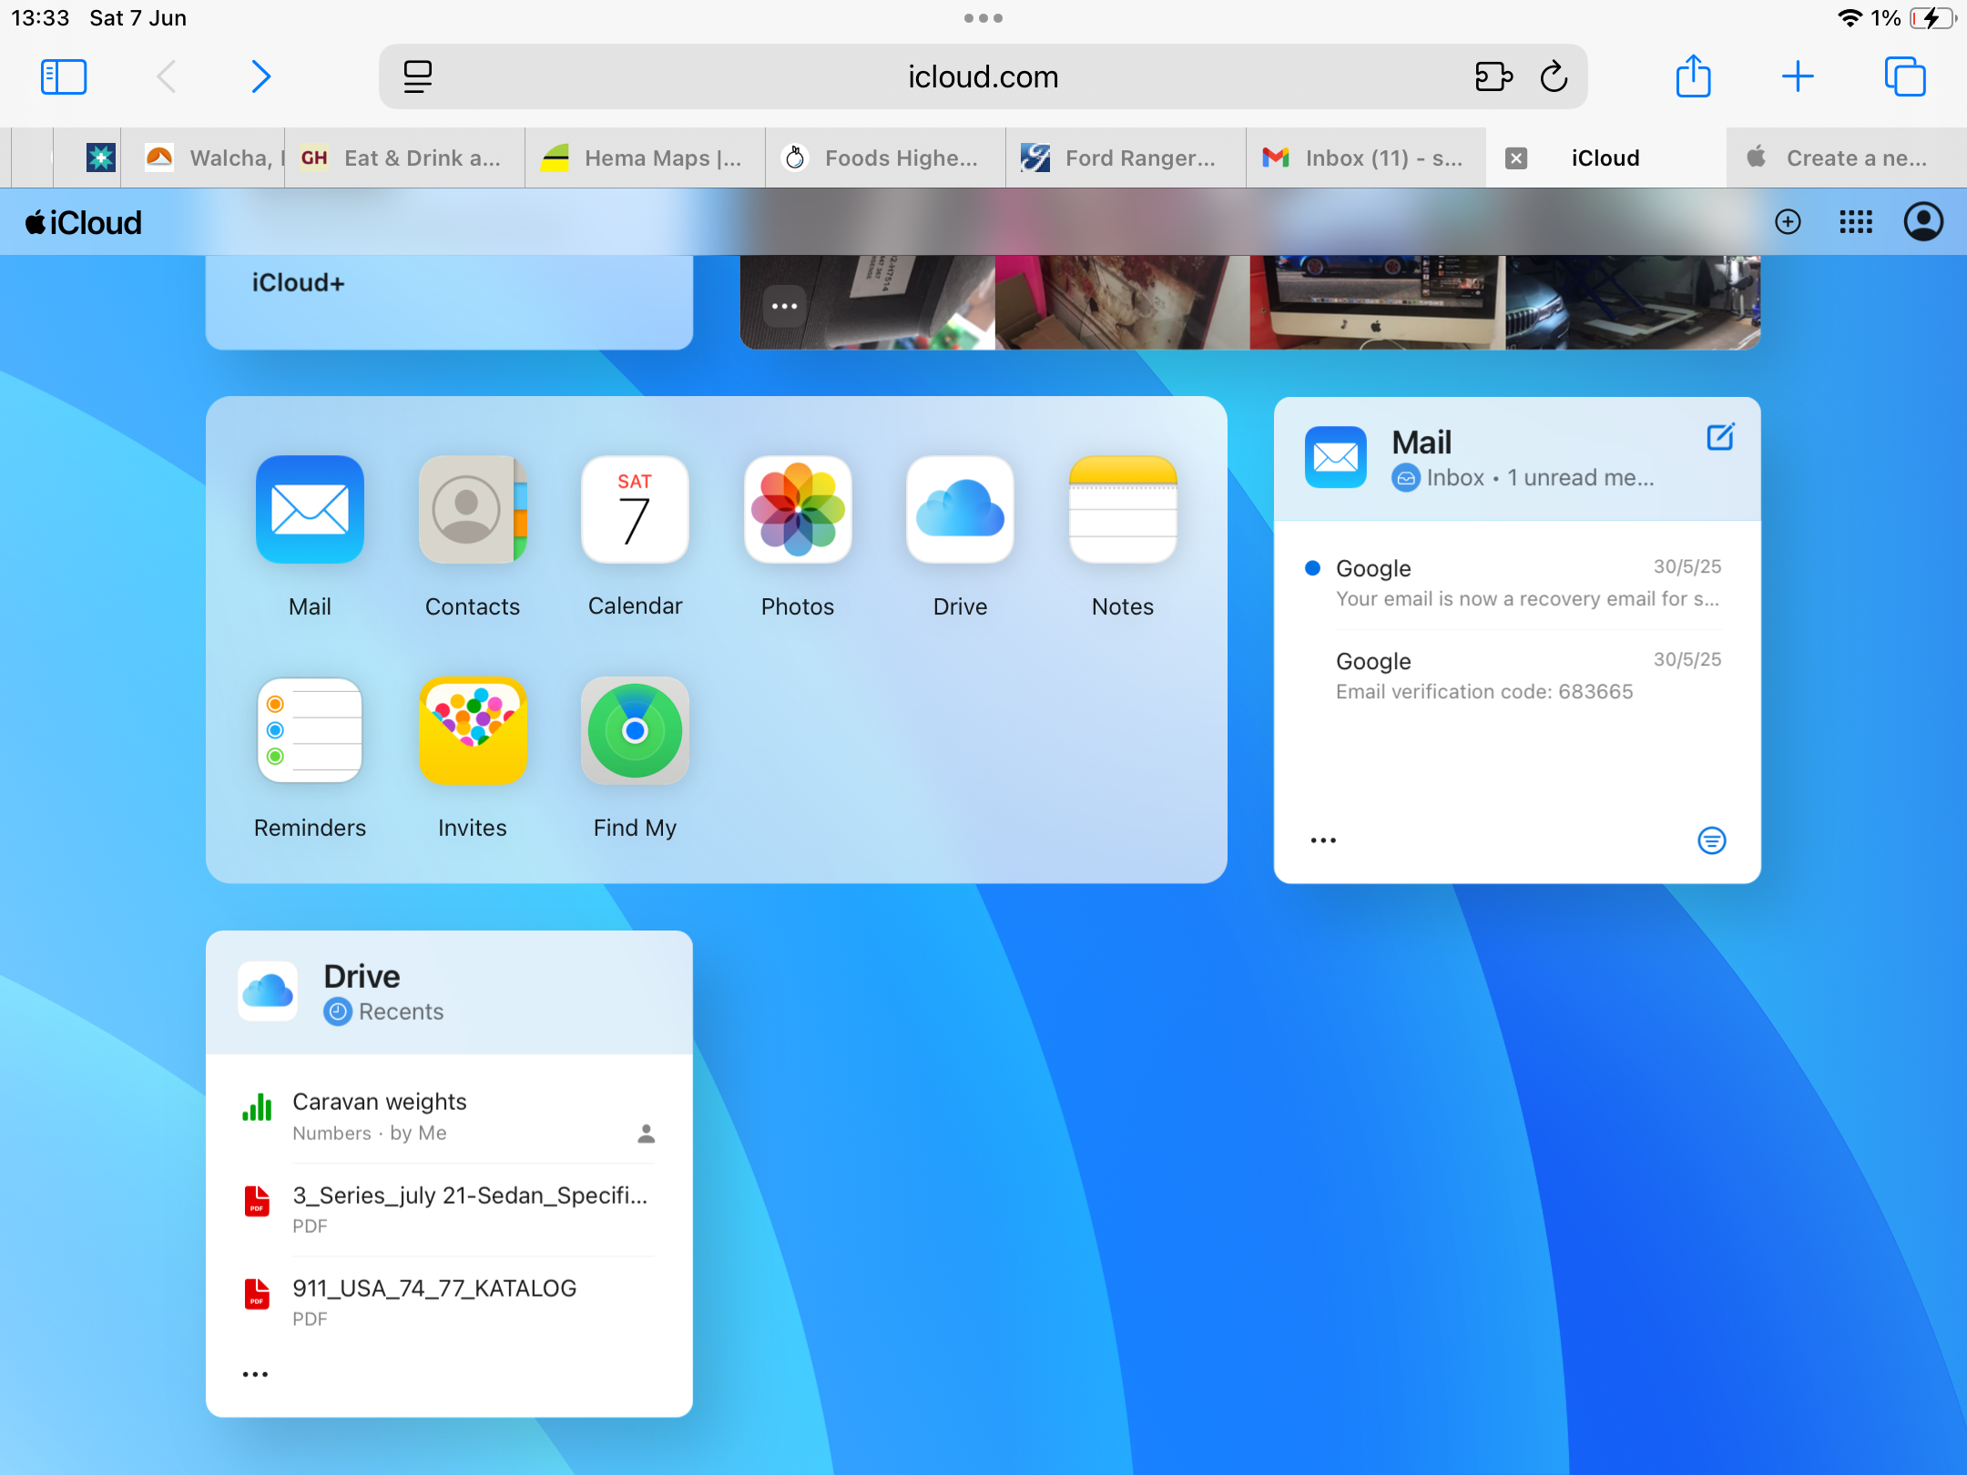The width and height of the screenshot is (1967, 1475).
Task: Close the iCloud tab
Action: (1516, 158)
